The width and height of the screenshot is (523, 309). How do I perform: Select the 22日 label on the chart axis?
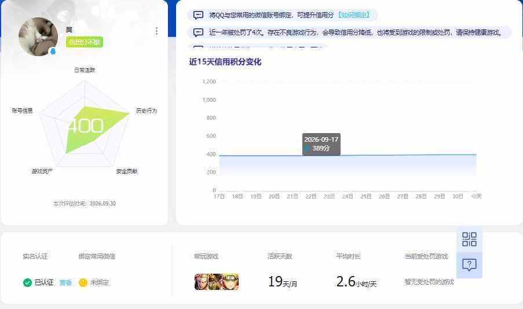coord(311,196)
